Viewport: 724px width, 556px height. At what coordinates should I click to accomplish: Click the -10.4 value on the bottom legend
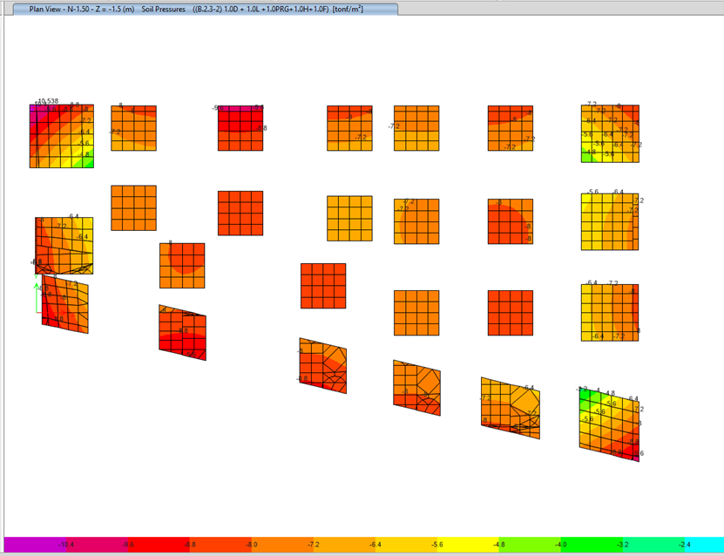pyautogui.click(x=65, y=545)
